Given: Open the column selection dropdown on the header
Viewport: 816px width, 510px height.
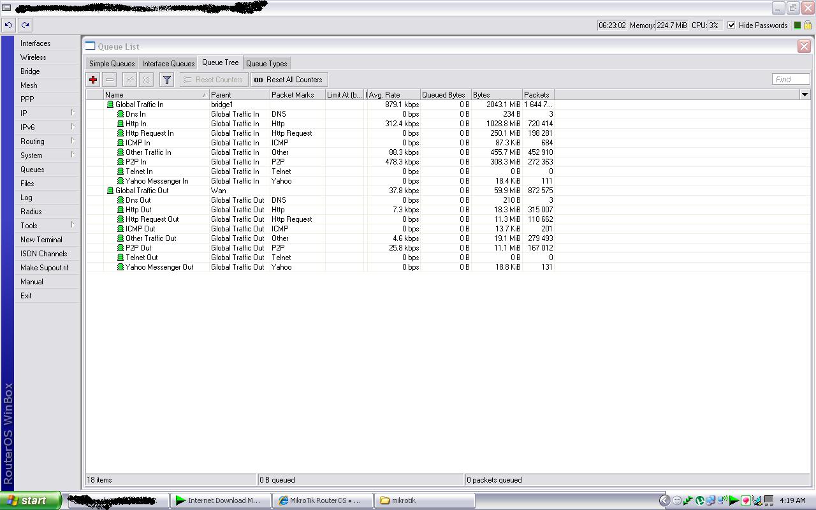Looking at the screenshot, I should pos(805,94).
